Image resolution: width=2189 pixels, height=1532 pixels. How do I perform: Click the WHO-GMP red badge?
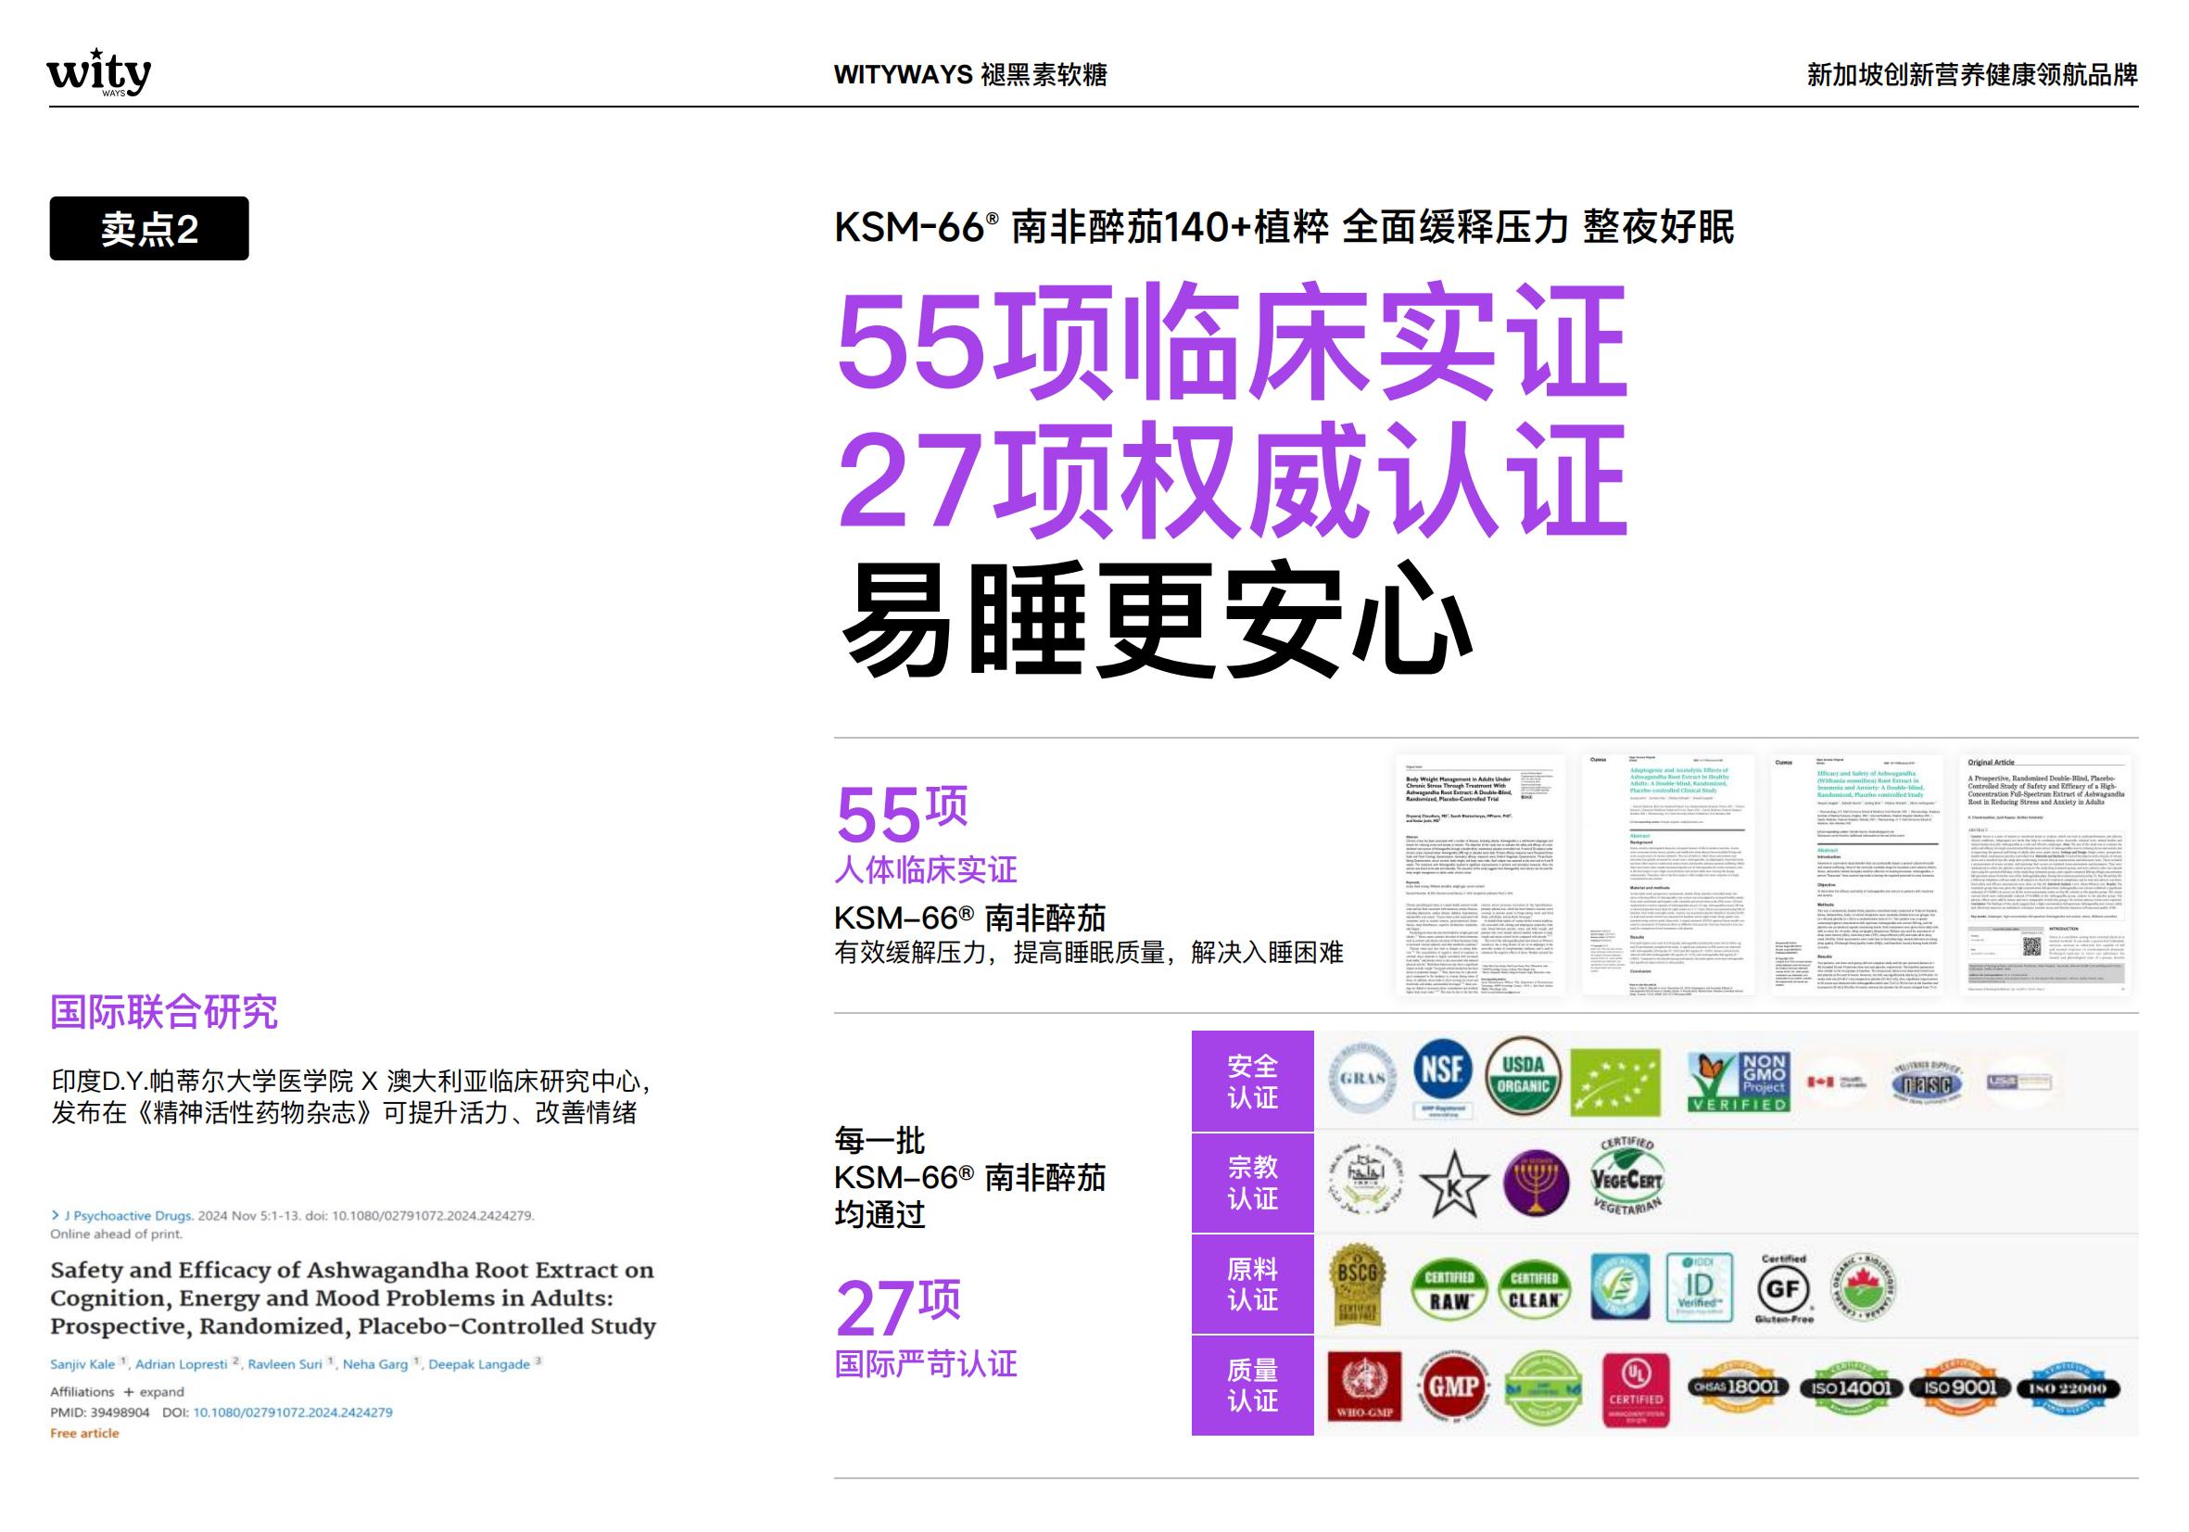click(1364, 1387)
